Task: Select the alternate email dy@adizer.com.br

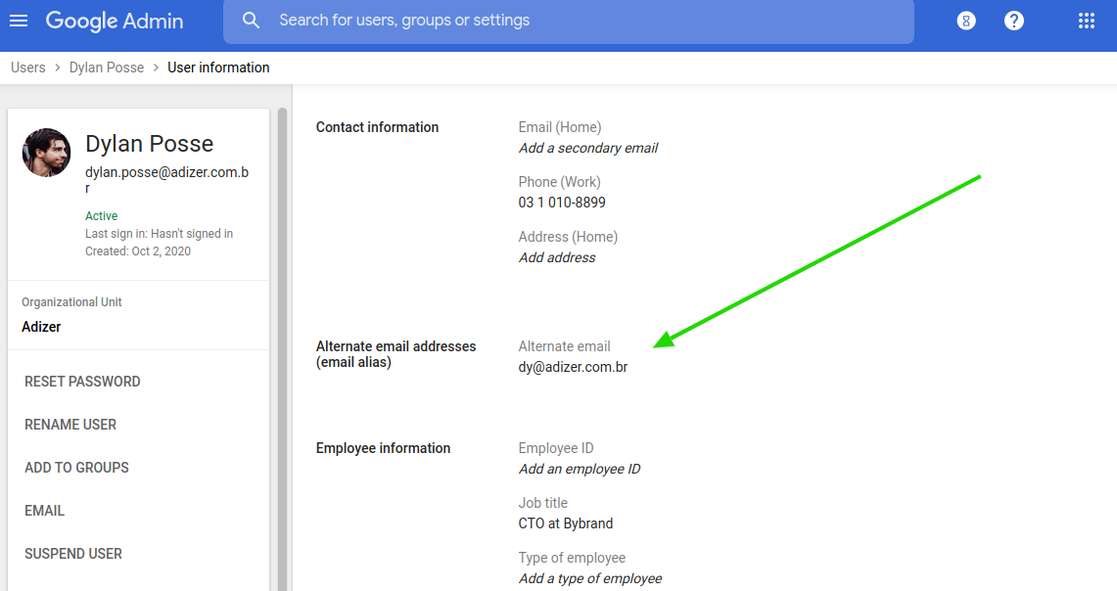Action: pyautogui.click(x=573, y=366)
